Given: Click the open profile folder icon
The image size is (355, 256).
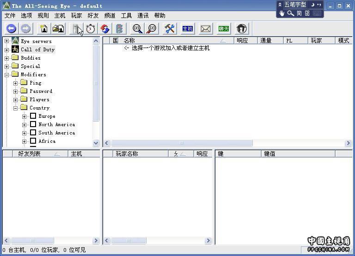Looking at the screenshot, I should (x=58, y=29).
